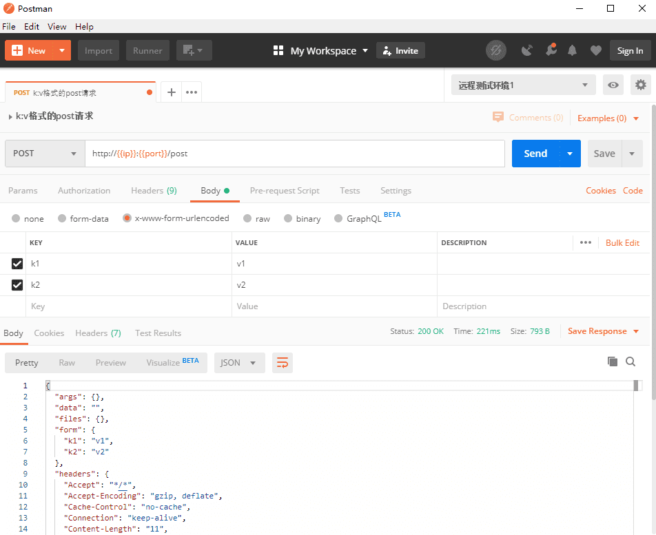
Task: Open the Test Results tab
Action: click(x=158, y=333)
